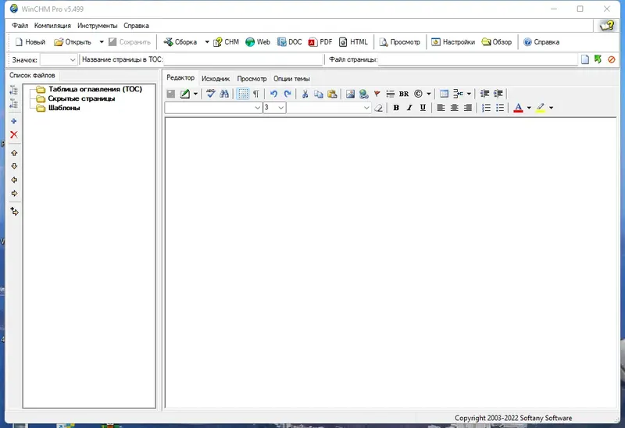Click the green refresh page icon
The image size is (625, 428).
click(x=598, y=59)
